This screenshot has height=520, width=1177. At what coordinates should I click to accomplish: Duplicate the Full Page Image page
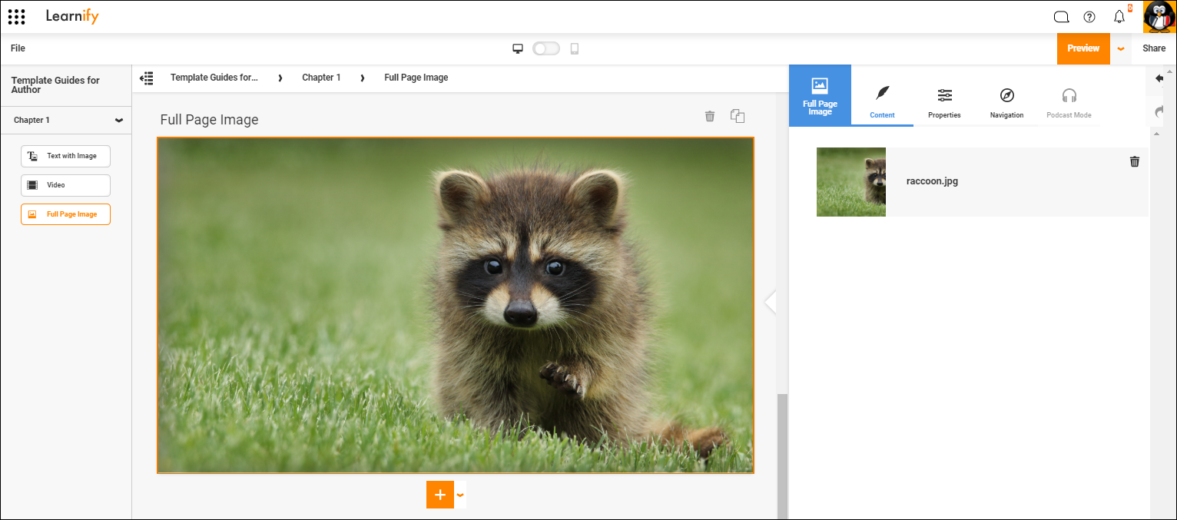click(737, 116)
